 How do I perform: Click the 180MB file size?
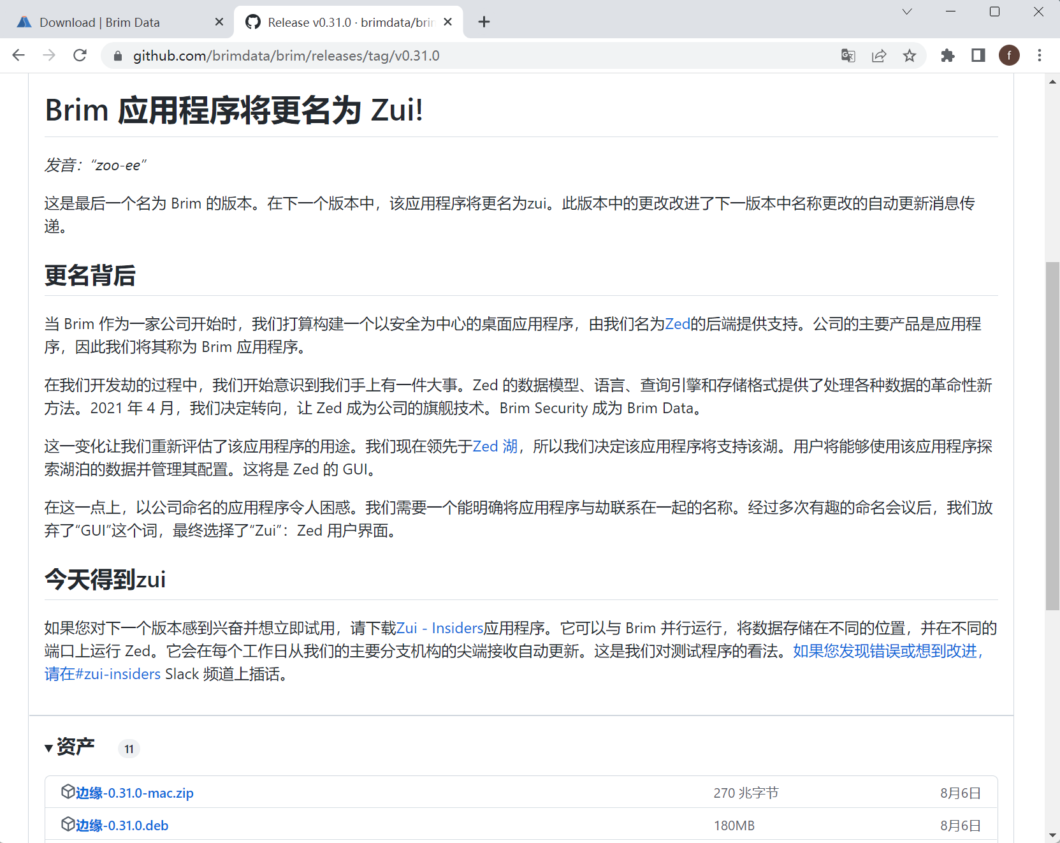tap(734, 825)
